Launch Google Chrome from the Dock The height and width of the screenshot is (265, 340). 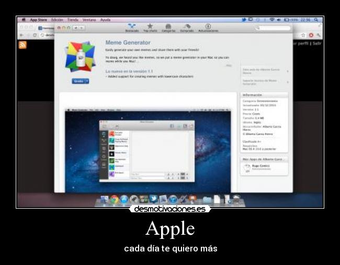(x=114, y=199)
